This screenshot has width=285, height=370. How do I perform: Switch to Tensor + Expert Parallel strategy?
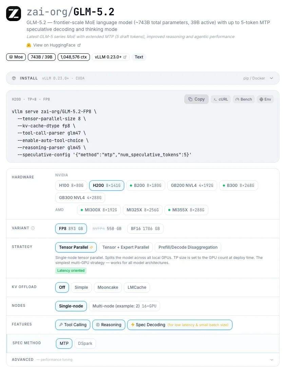pyautogui.click(x=126, y=247)
